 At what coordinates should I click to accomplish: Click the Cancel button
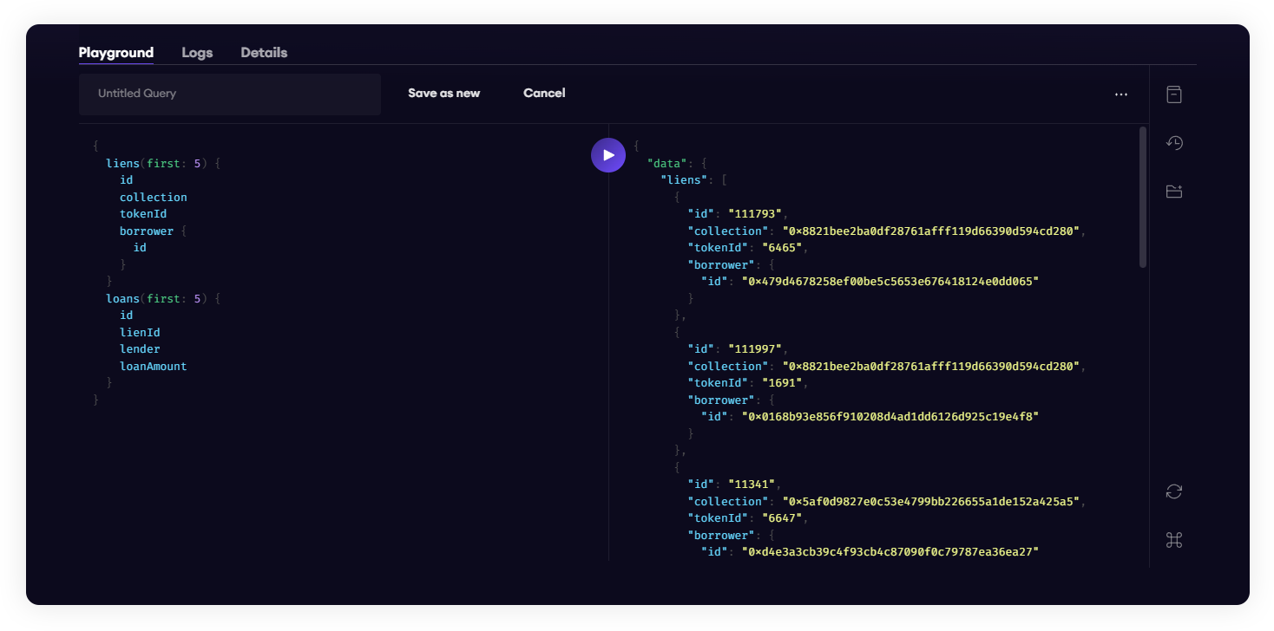[544, 93]
